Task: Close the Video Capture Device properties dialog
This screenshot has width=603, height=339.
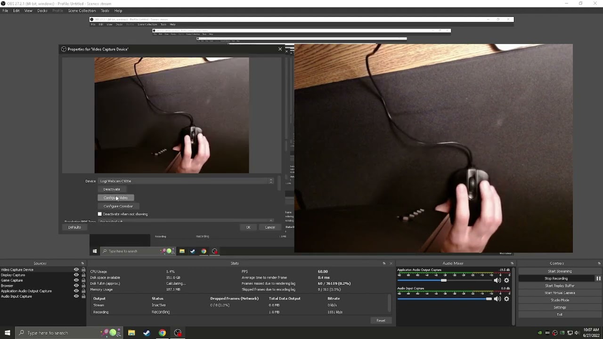Action: (x=280, y=49)
